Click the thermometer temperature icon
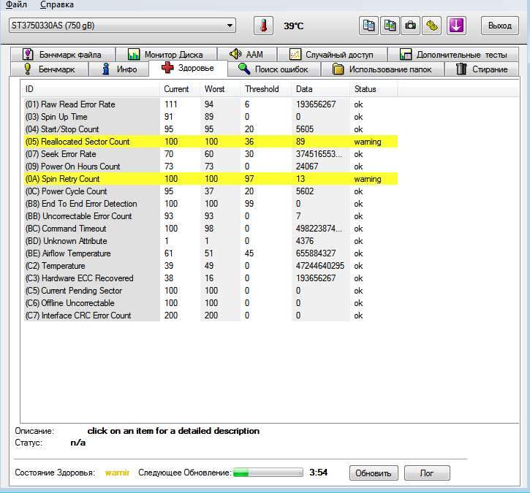The height and width of the screenshot is (493, 530). [x=263, y=26]
